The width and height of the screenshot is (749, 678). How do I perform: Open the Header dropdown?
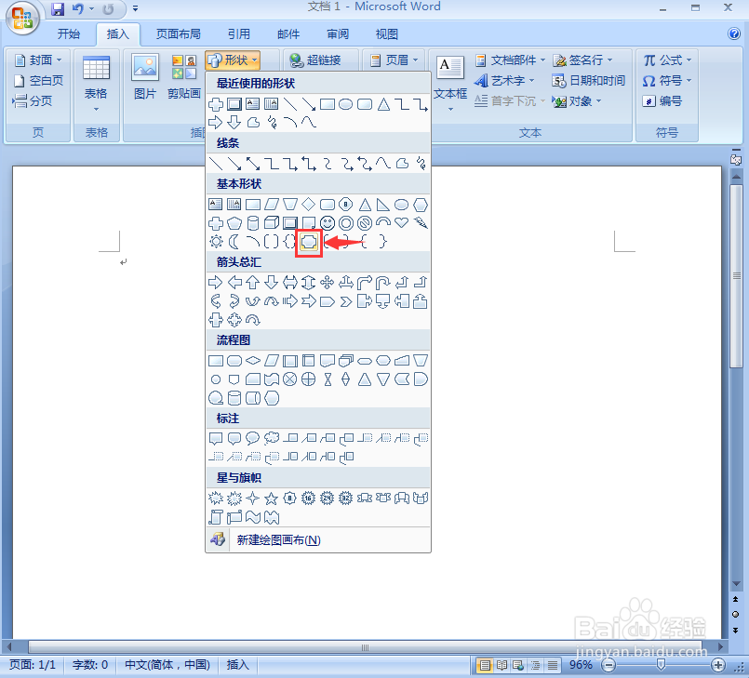pyautogui.click(x=395, y=60)
